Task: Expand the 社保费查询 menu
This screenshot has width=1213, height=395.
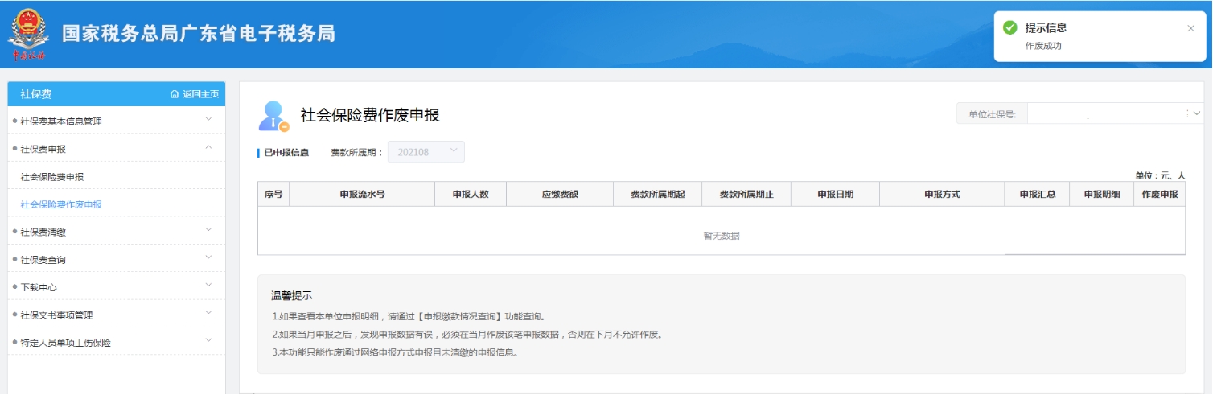Action: coord(208,259)
